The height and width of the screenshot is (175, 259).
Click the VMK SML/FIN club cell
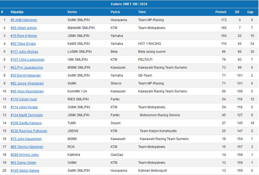pos(77,60)
